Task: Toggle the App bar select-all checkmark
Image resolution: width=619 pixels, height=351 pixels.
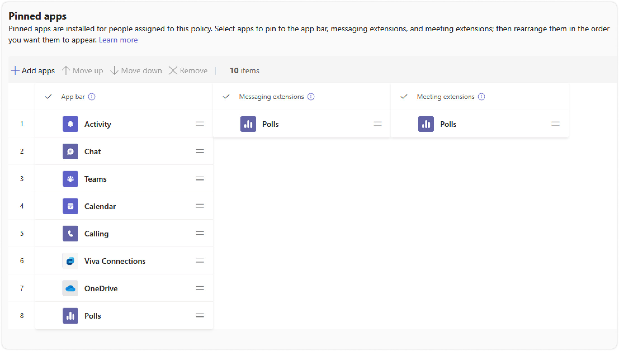Action: pyautogui.click(x=48, y=97)
